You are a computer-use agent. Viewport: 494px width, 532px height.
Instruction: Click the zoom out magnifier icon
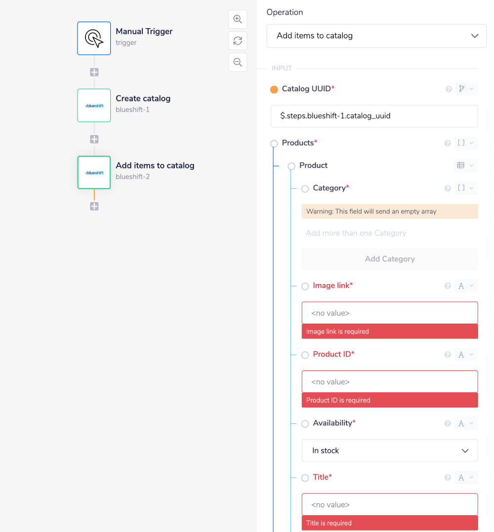point(238,62)
